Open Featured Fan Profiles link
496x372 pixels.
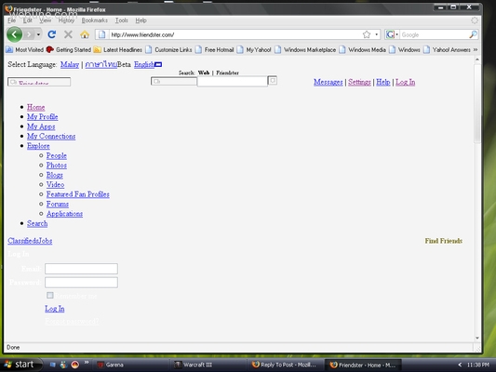78,194
